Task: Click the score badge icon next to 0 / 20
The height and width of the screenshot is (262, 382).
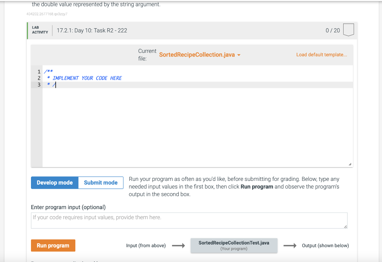Action: (348, 30)
